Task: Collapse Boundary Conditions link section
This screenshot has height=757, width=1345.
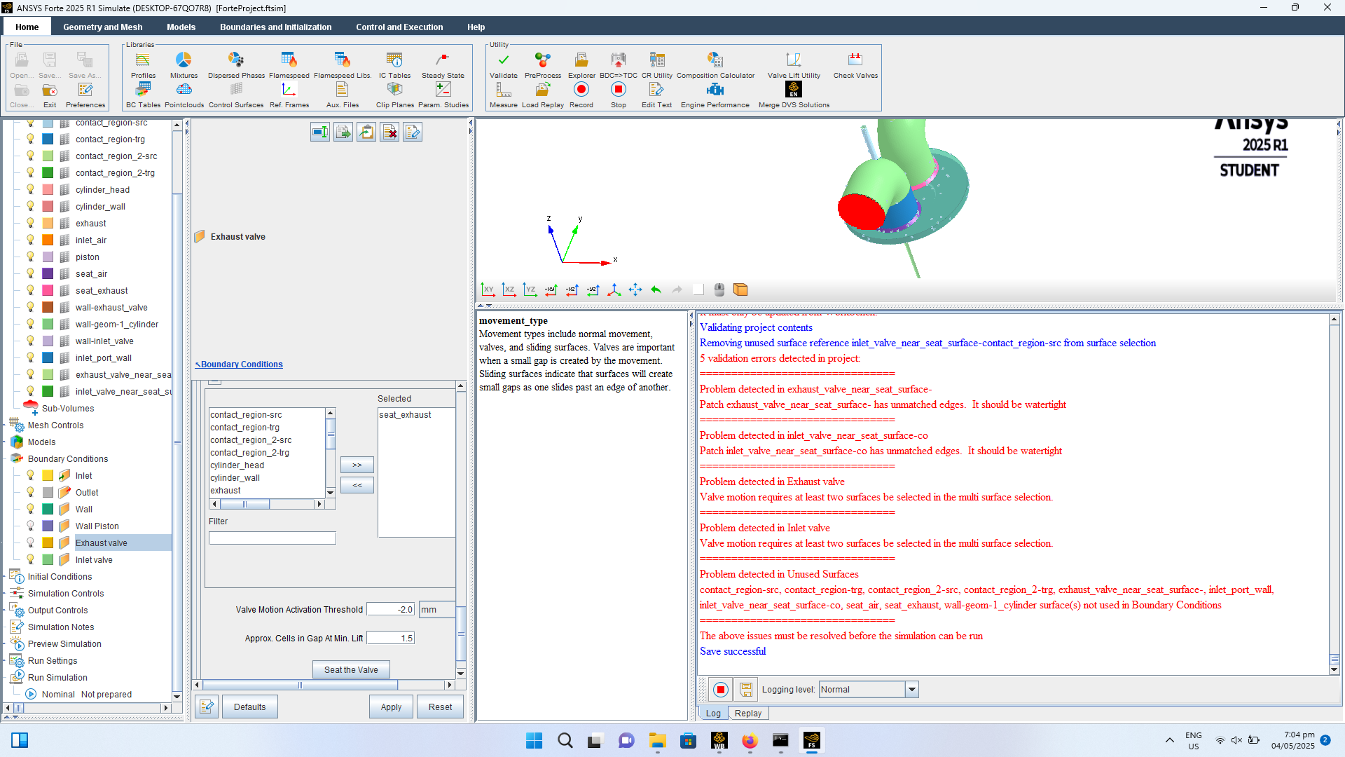Action: pyautogui.click(x=239, y=364)
